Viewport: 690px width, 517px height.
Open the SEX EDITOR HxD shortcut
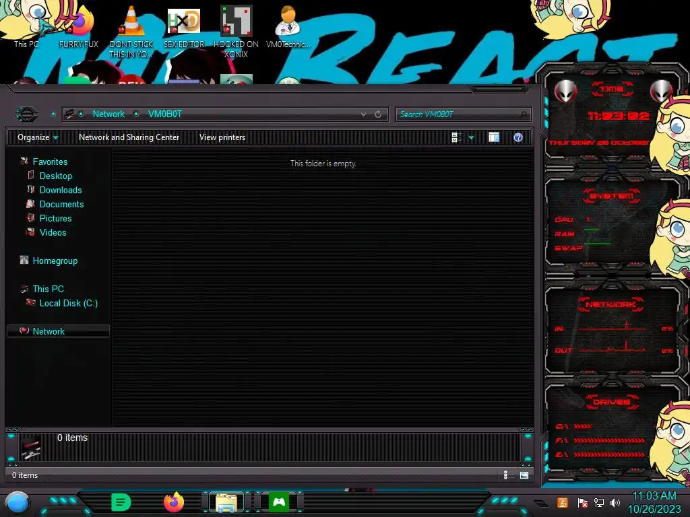(x=184, y=27)
